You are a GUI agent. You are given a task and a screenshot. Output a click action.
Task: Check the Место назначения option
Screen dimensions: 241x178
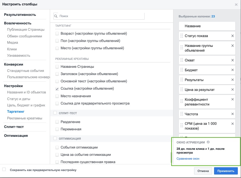point(57,96)
